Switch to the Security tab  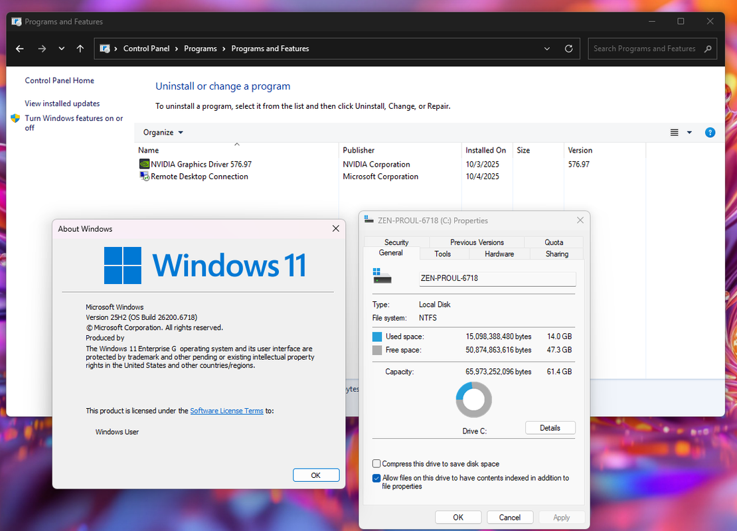[x=396, y=242]
